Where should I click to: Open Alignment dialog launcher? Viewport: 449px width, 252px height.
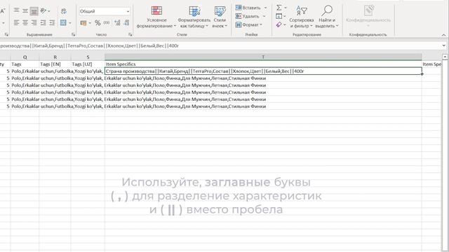pyautogui.click(x=73, y=34)
